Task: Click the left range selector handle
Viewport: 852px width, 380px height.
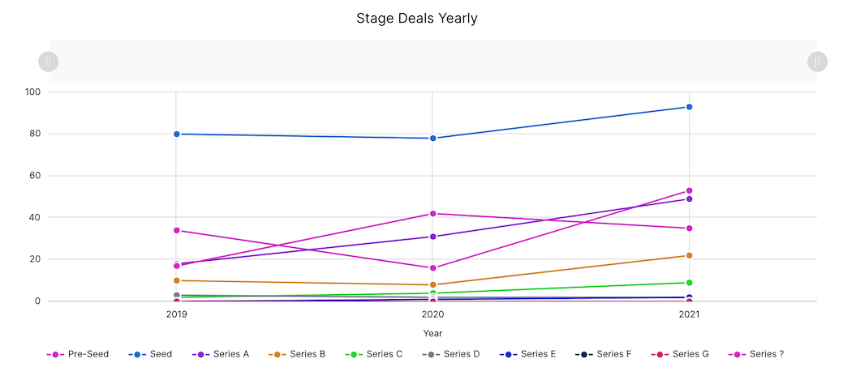Action: (49, 62)
